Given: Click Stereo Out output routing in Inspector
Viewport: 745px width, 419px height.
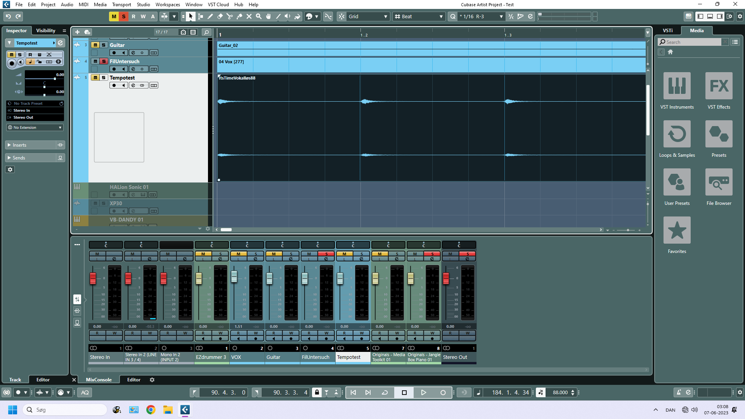Looking at the screenshot, I should [x=35, y=117].
